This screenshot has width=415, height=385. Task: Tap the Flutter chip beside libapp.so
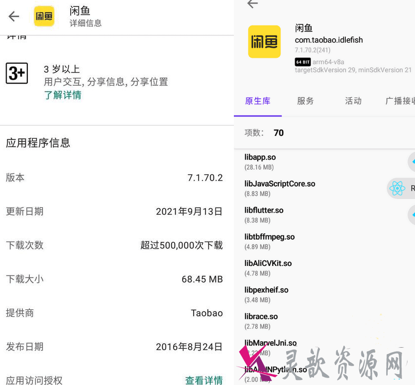(x=412, y=162)
